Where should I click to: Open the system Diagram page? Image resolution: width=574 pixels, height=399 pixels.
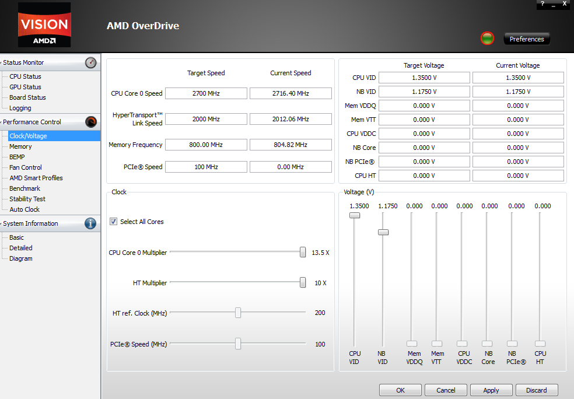21,258
